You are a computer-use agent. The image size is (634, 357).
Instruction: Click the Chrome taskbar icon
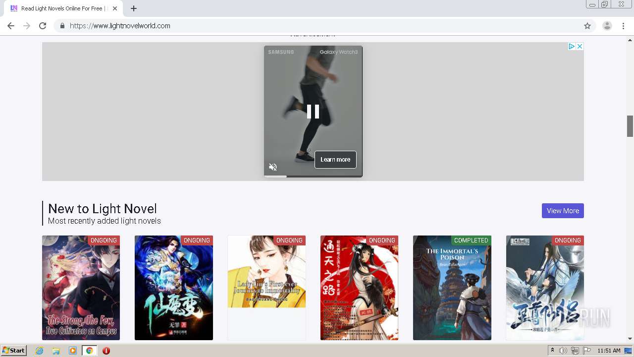click(90, 351)
